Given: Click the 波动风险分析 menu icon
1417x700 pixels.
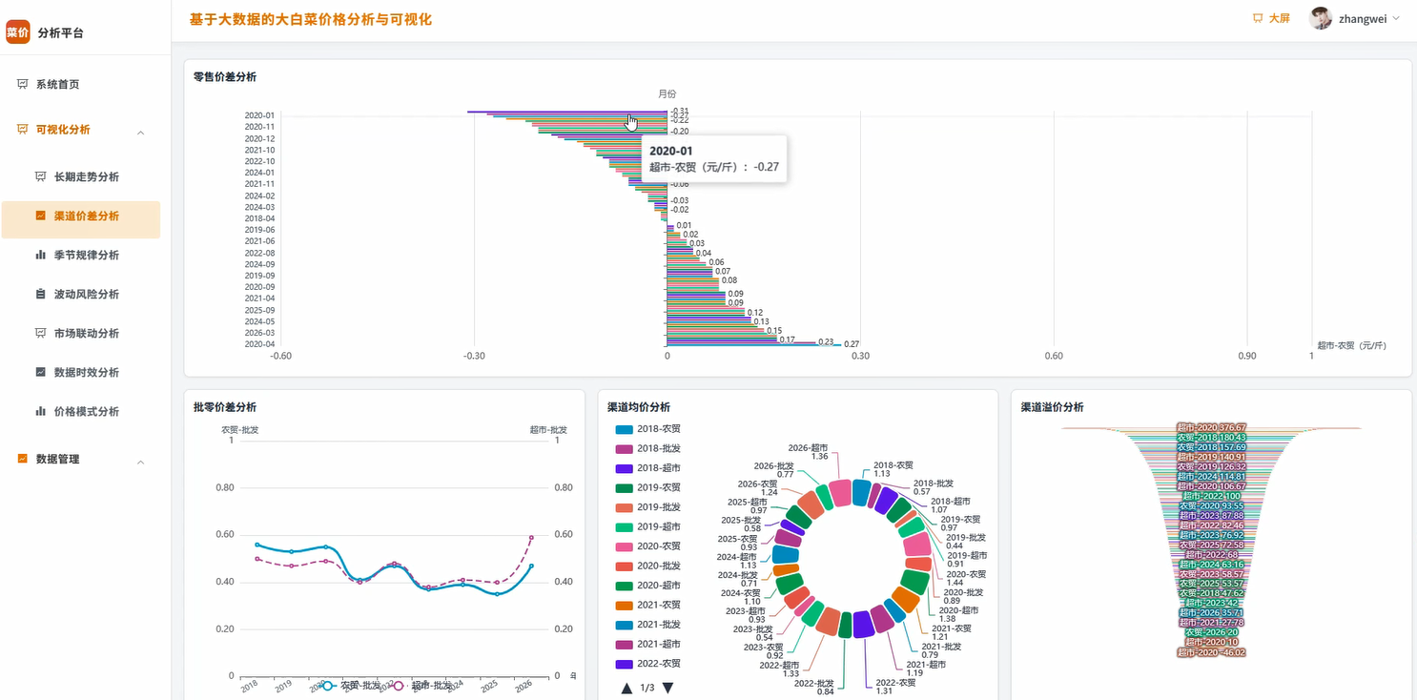Looking at the screenshot, I should point(41,294).
